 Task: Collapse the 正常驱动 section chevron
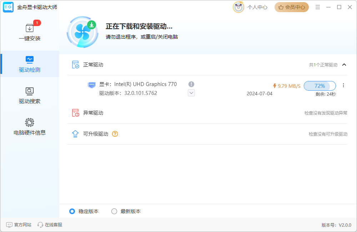click(x=344, y=65)
